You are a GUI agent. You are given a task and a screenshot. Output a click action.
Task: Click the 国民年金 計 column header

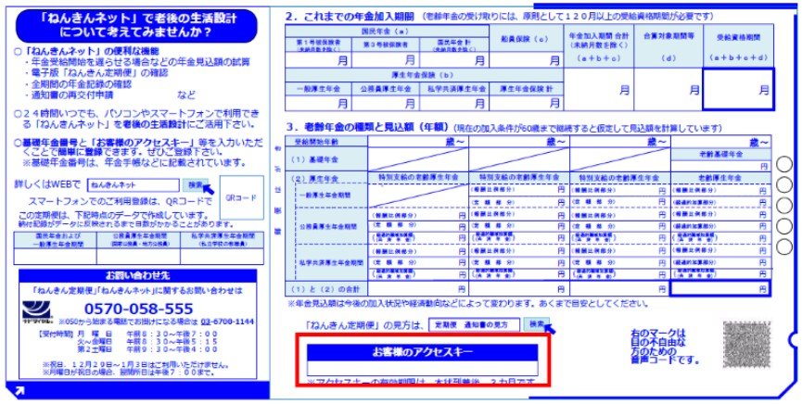click(x=453, y=44)
